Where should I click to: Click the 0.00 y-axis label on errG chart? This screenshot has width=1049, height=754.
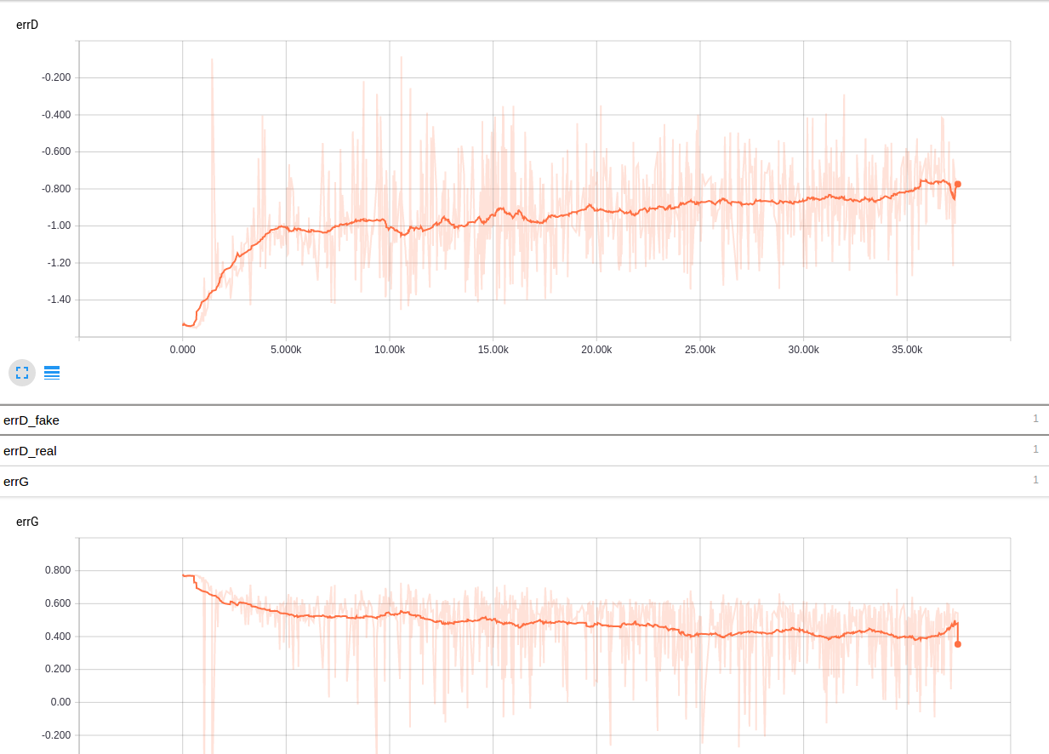point(60,702)
